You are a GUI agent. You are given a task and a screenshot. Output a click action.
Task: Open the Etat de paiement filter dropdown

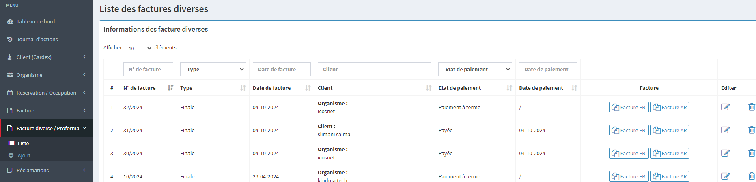(x=475, y=69)
